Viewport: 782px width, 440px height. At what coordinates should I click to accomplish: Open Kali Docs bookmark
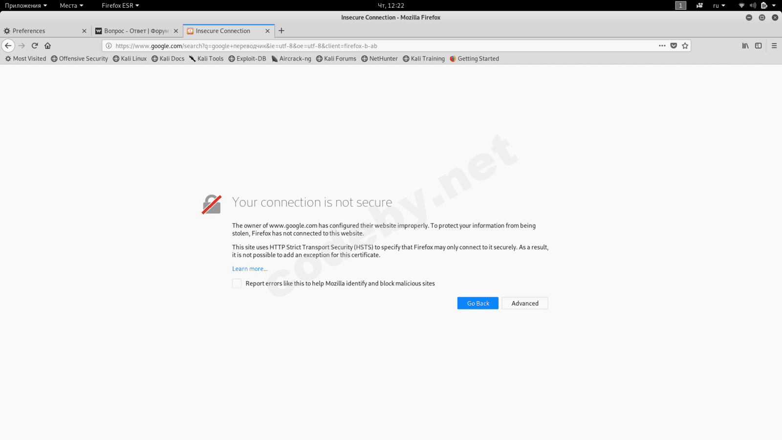168,59
